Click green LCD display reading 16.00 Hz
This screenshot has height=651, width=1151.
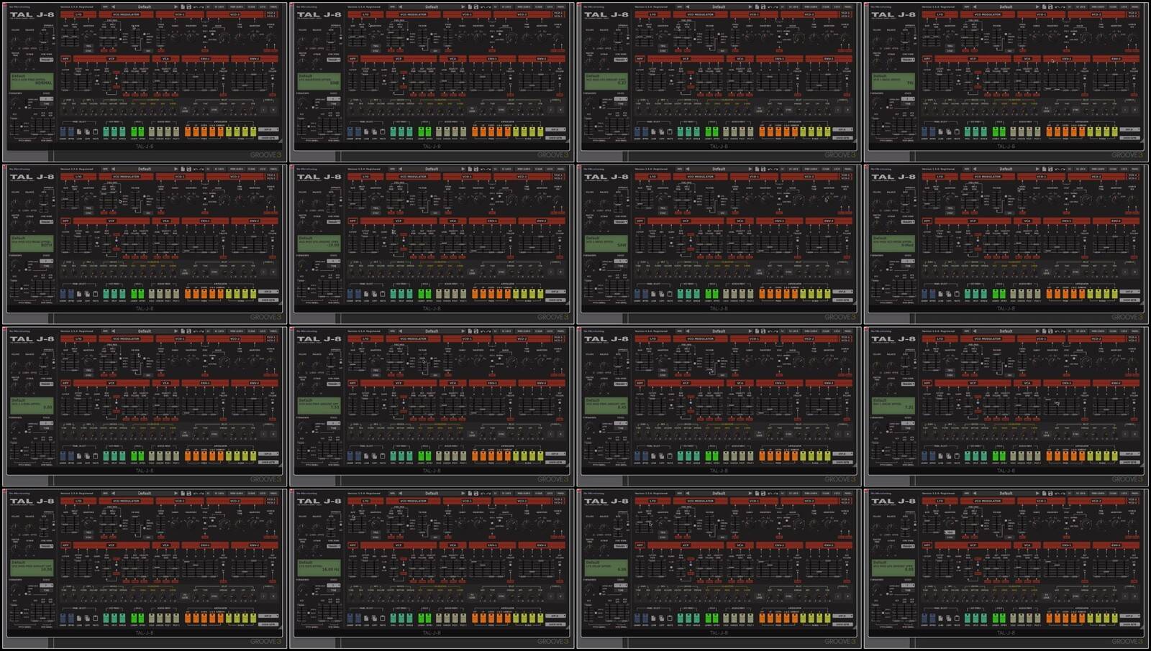point(319,568)
